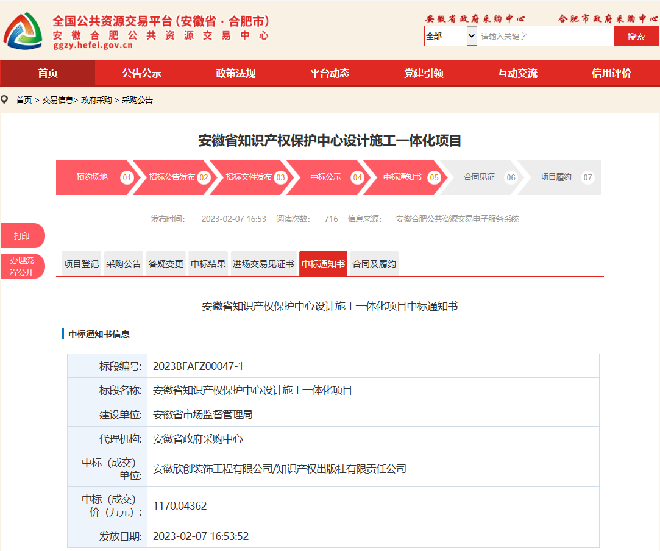Click step 01 预约场地 in progress bar
The image size is (660, 551).
93,177
